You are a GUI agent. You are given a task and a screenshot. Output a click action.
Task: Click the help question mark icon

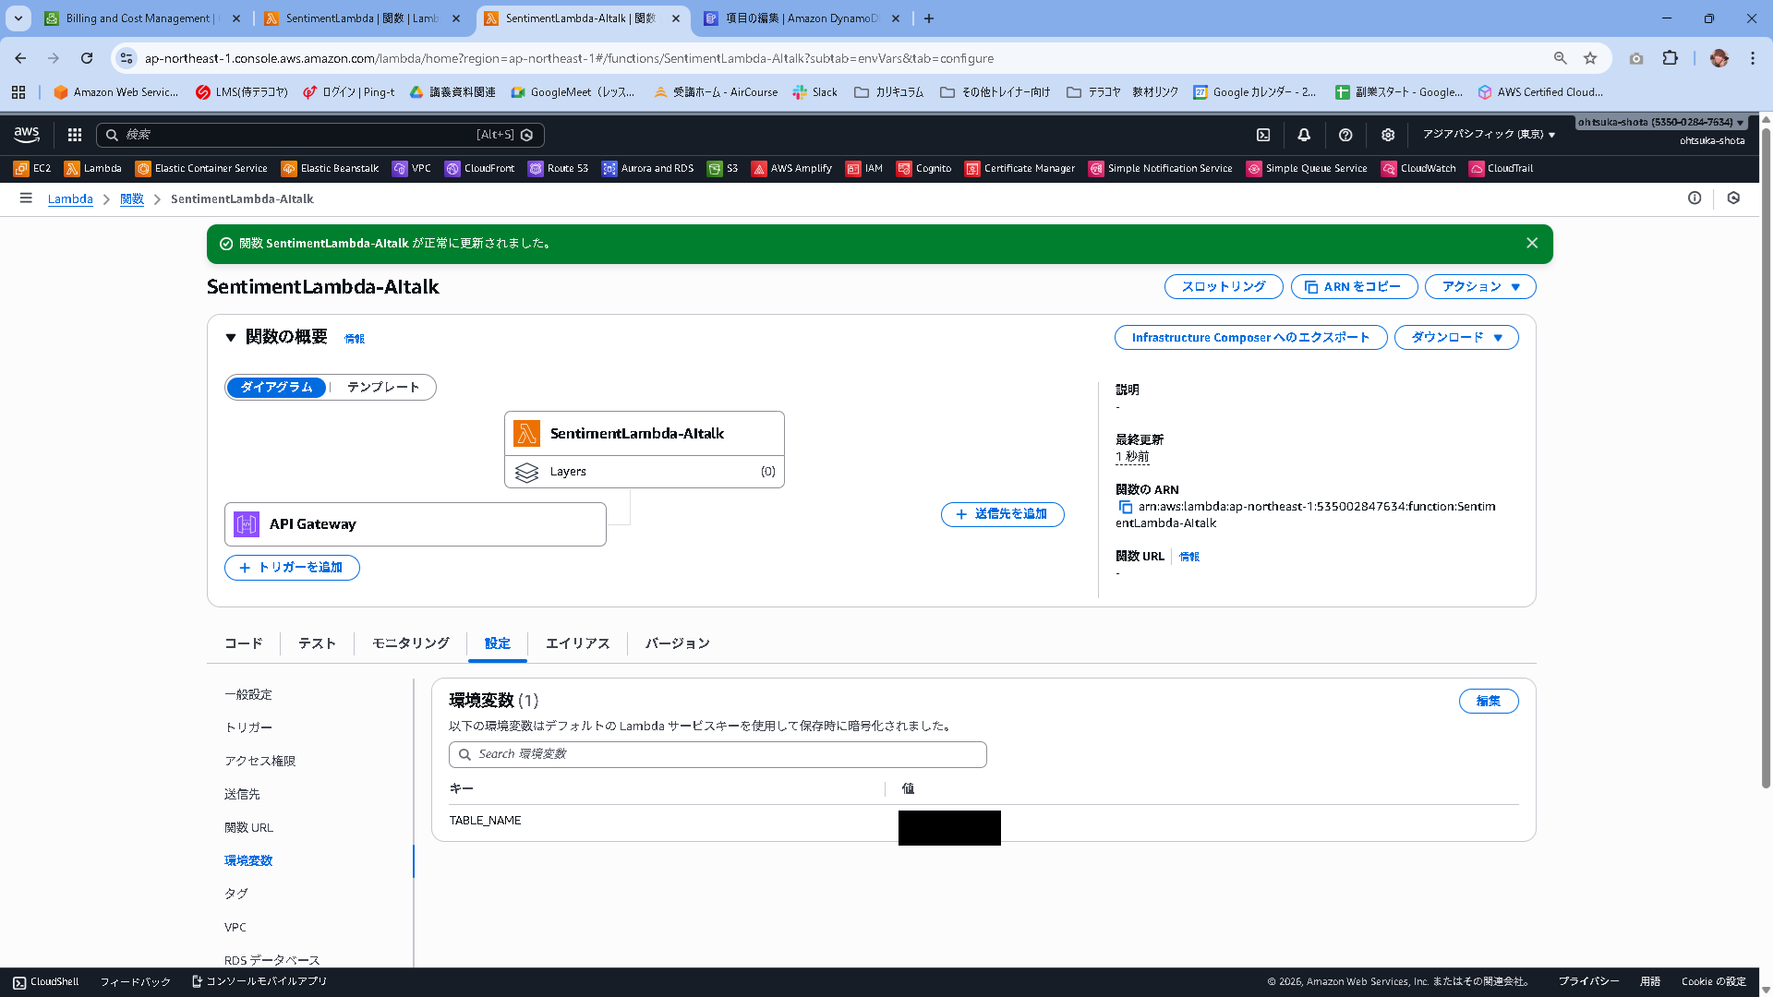(x=1345, y=135)
